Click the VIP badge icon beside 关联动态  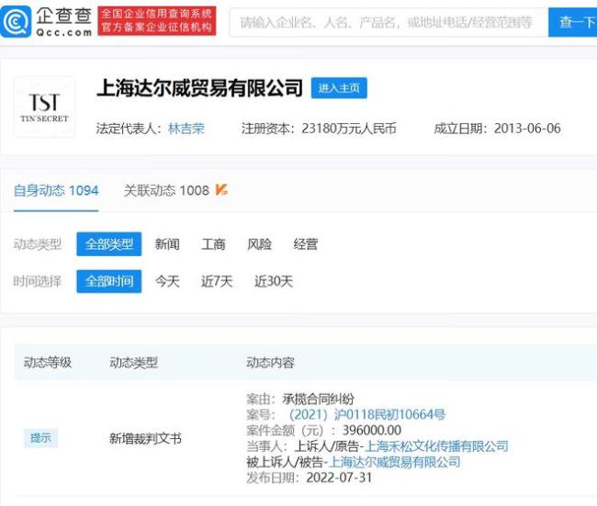coord(221,190)
